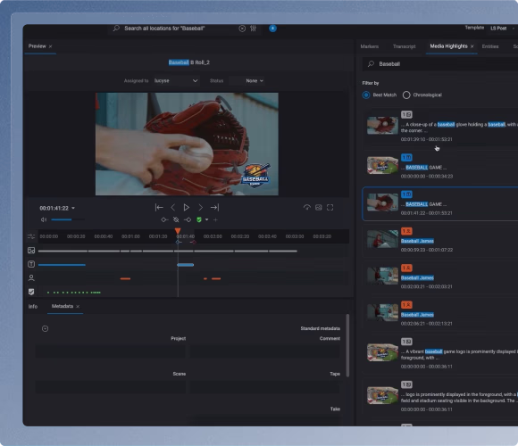
Task: Switch to the Markers tab
Action: pos(370,46)
